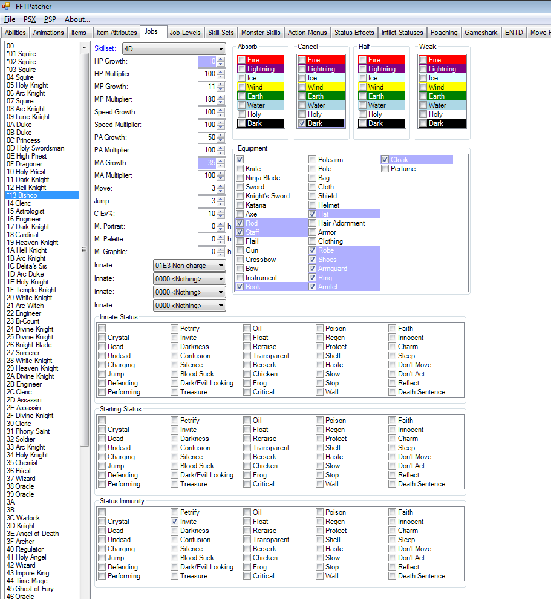Switch to the Items tab
Screen dimensions: 551x599
click(79, 33)
